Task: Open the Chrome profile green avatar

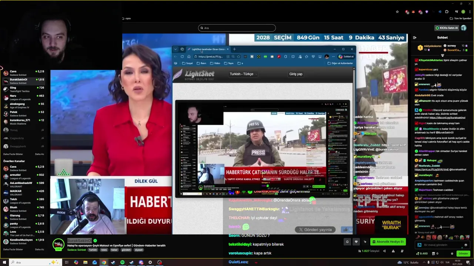Action: 463,12
